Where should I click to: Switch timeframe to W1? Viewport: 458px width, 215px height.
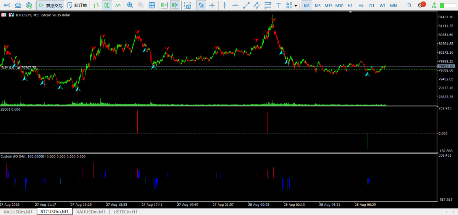click(382, 5)
